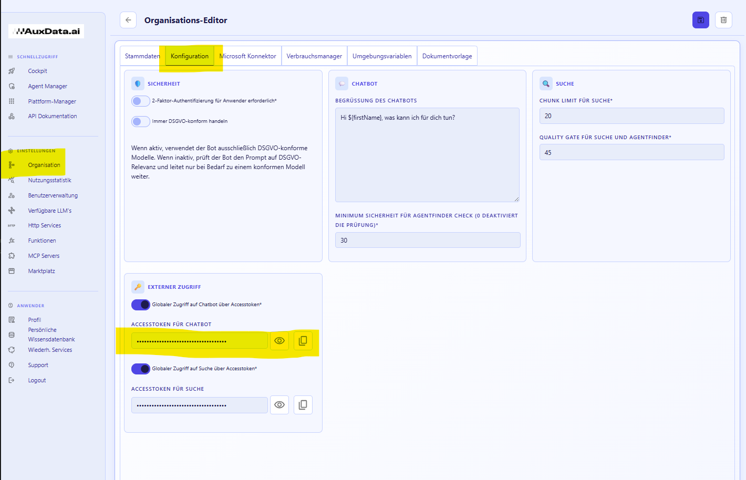Click the Wiederh. Services icon

point(12,350)
